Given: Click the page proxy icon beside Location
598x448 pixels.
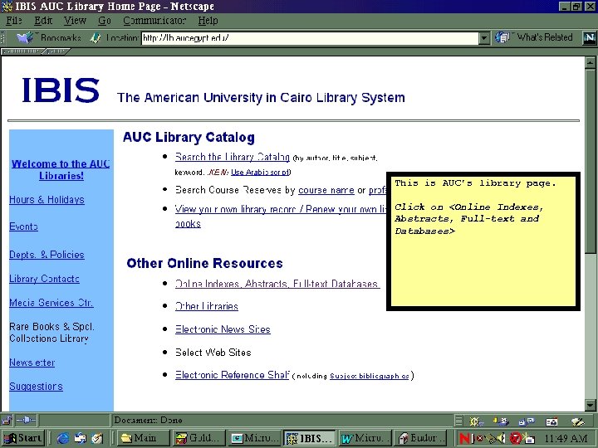Looking at the screenshot, I should [96, 37].
